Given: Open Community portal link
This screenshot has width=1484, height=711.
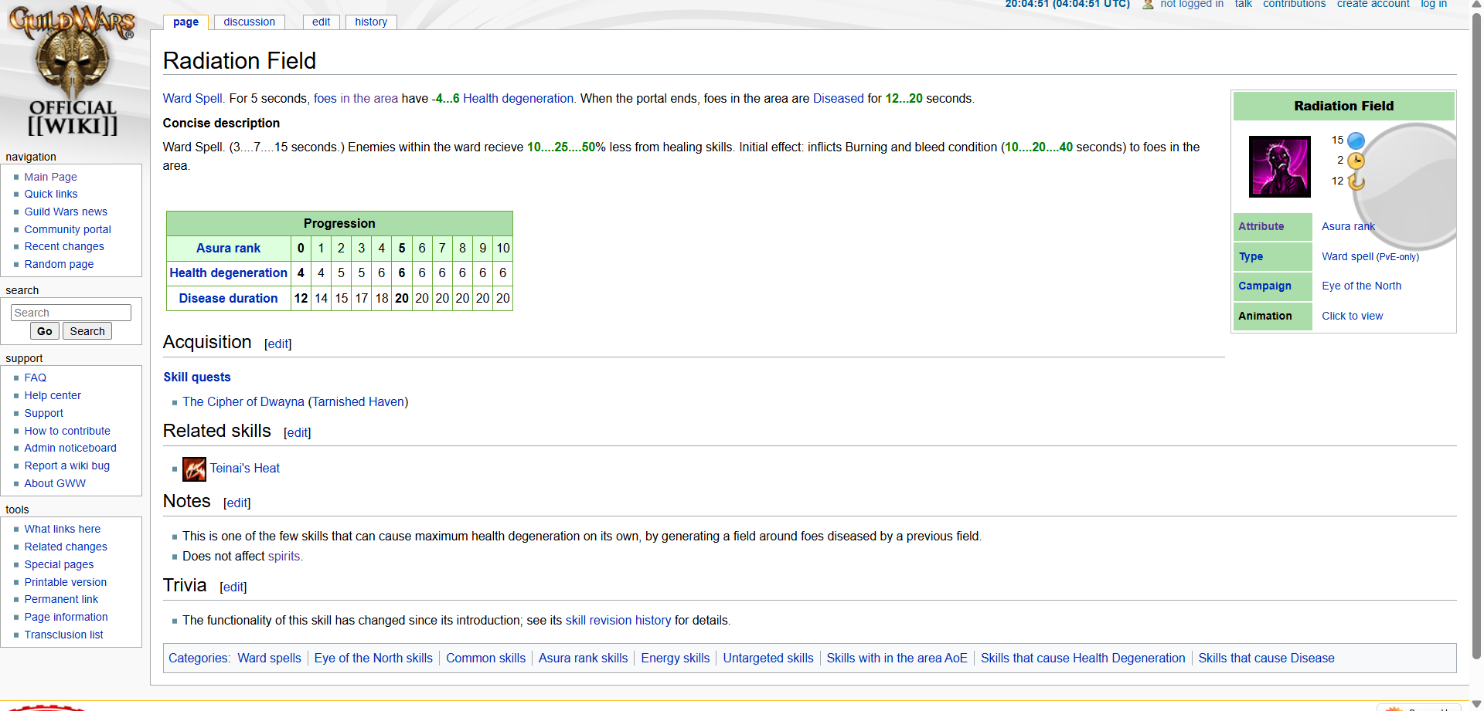Looking at the screenshot, I should (67, 229).
